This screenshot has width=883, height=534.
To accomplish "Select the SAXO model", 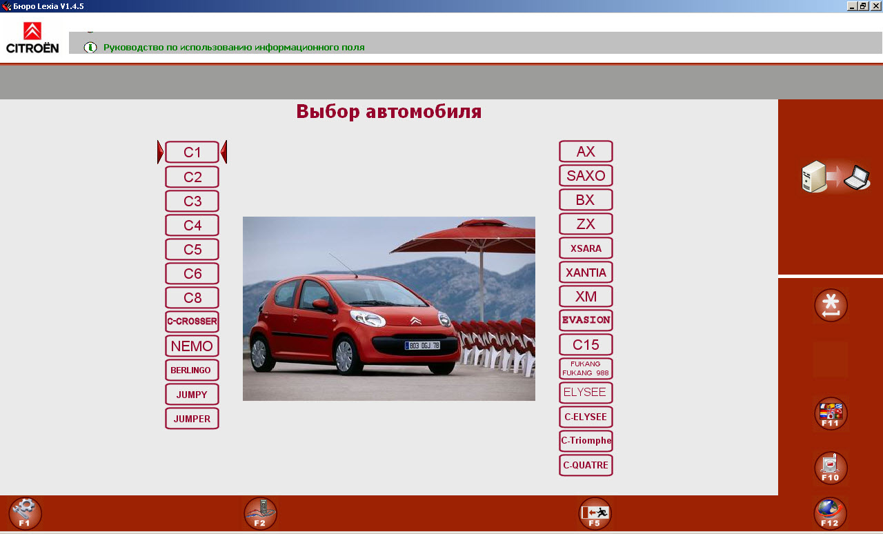I will click(586, 175).
